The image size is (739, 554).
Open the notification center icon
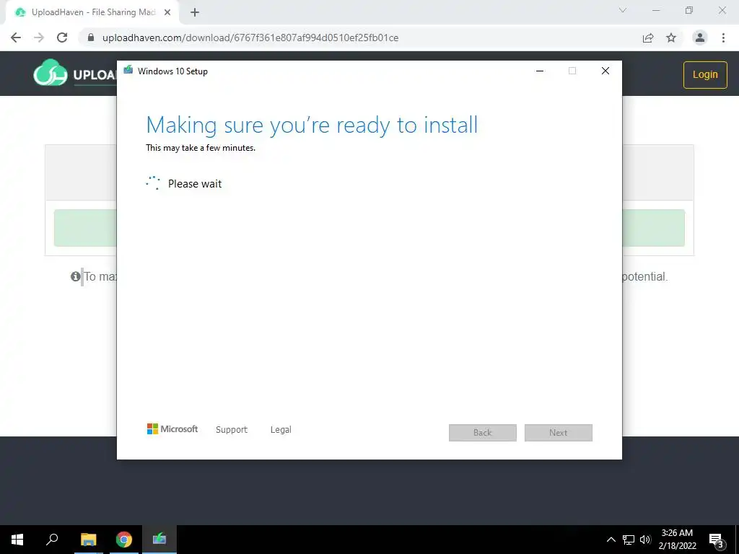tap(717, 540)
